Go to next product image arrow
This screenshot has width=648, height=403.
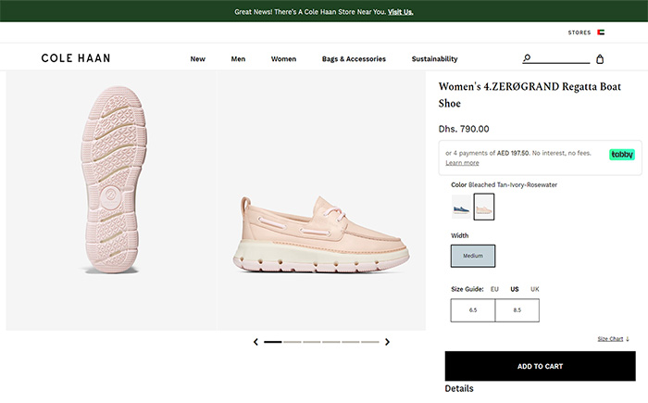[x=387, y=342]
